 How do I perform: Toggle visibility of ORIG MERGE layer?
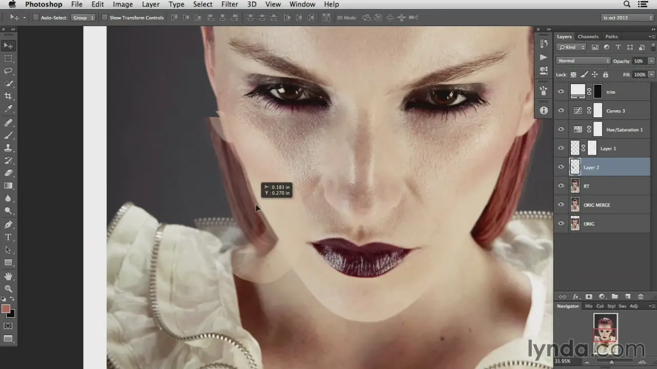[x=561, y=205]
